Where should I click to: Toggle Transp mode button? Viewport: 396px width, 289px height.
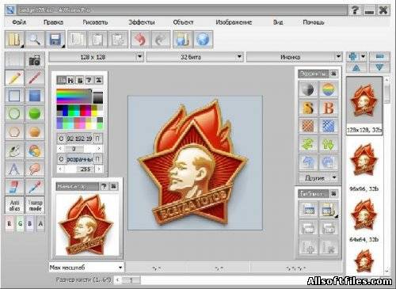(x=35, y=205)
